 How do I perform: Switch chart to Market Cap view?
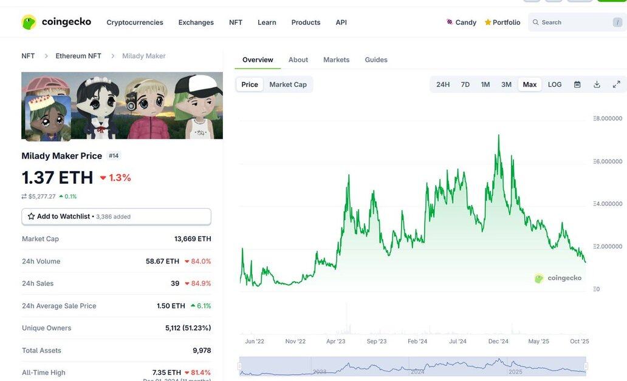288,84
